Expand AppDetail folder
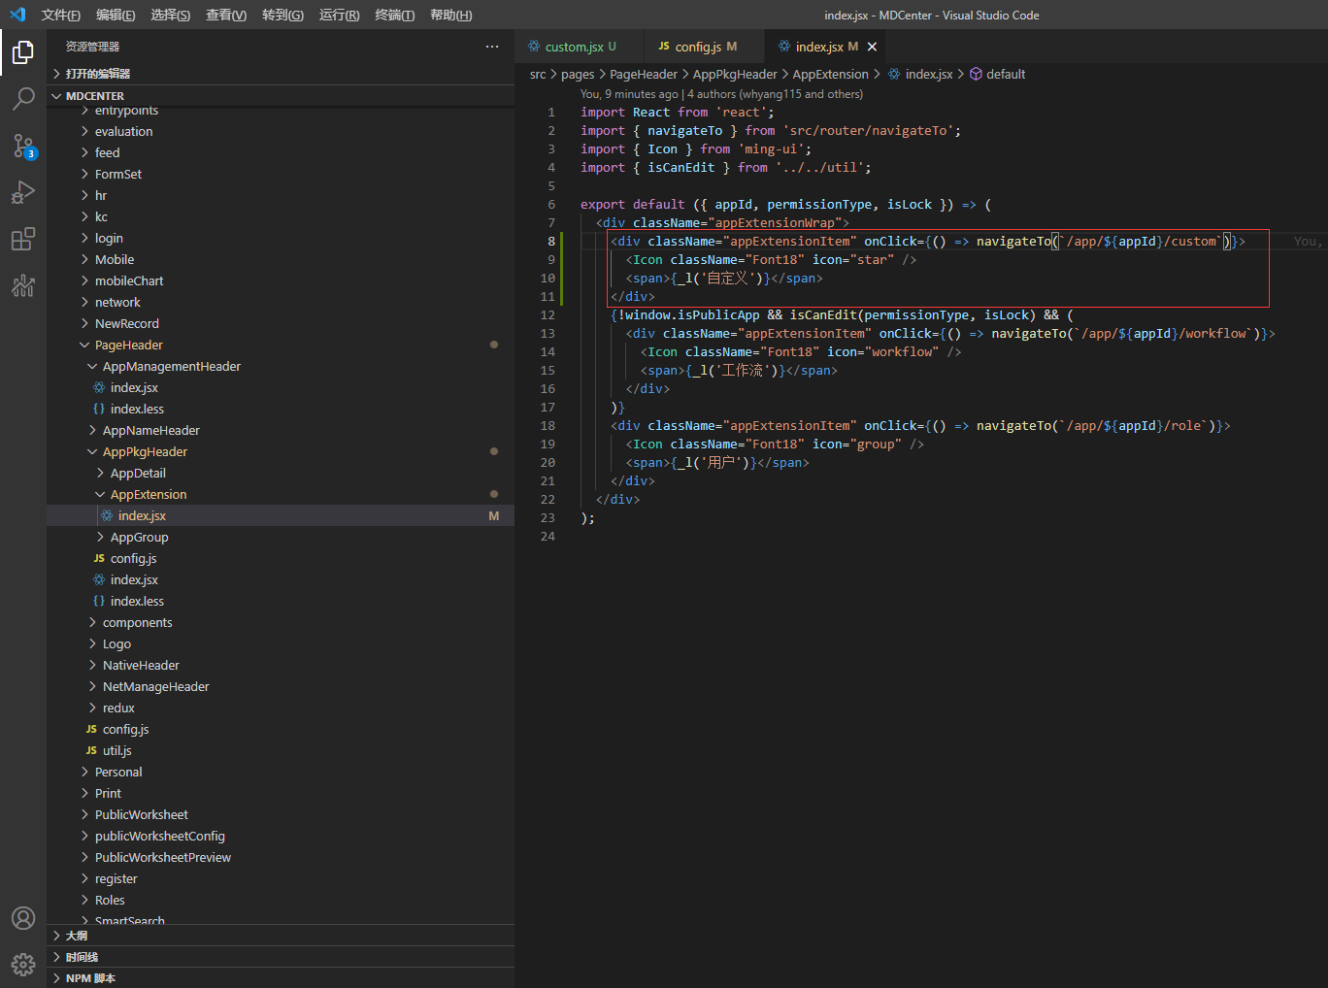This screenshot has width=1328, height=988. coord(281,473)
